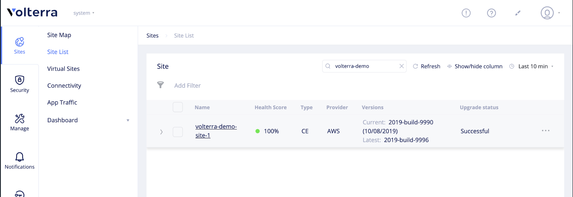This screenshot has height=197, width=573.
Task: Click the search magnifier icon
Action: pyautogui.click(x=328, y=66)
